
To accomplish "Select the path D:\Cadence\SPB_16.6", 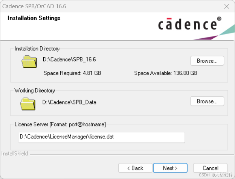I will coord(69,59).
